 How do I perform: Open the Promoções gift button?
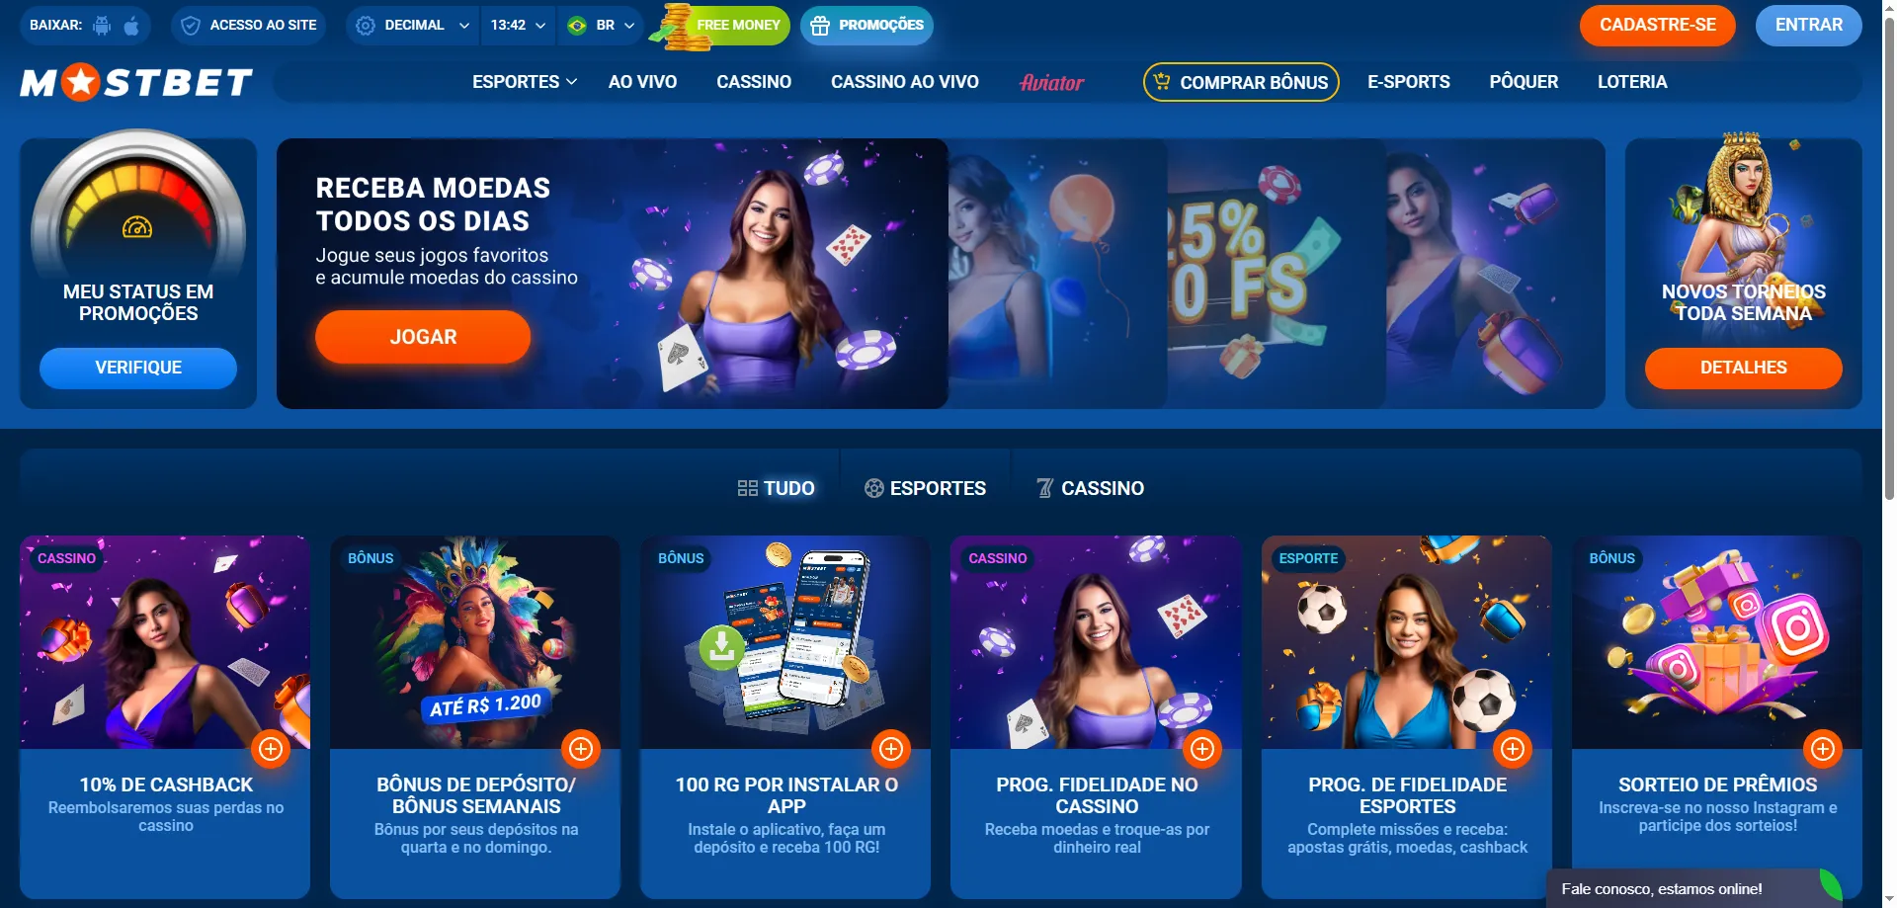tap(866, 26)
